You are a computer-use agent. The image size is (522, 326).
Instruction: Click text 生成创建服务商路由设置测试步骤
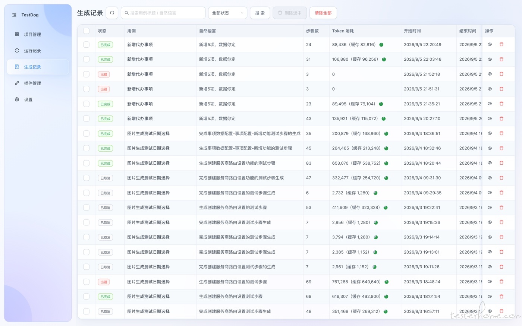(x=231, y=297)
